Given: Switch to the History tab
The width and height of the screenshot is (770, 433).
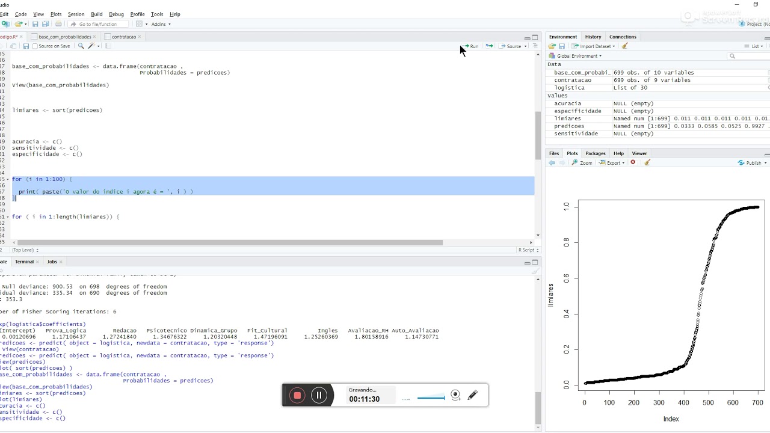Looking at the screenshot, I should pos(593,37).
